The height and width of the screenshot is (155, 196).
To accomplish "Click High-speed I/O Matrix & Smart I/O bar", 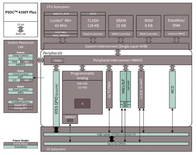I will pyautogui.click(x=116, y=134).
